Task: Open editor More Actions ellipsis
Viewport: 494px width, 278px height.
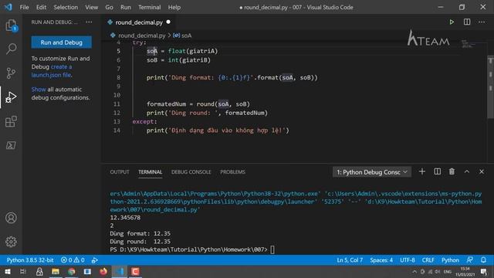Action: pyautogui.click(x=482, y=22)
